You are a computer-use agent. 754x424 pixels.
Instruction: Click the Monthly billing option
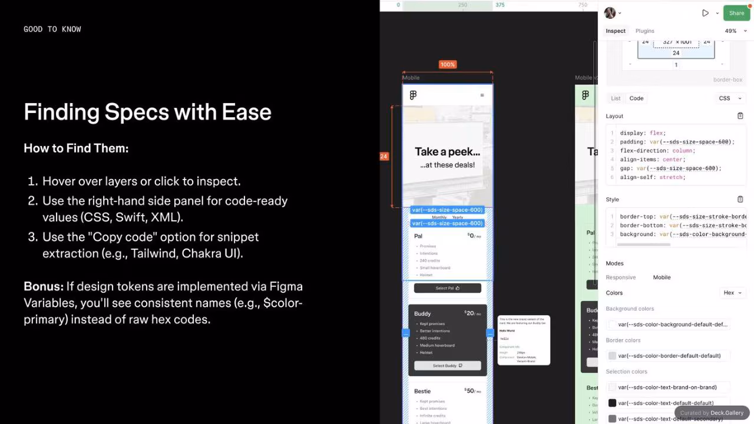tap(439, 217)
